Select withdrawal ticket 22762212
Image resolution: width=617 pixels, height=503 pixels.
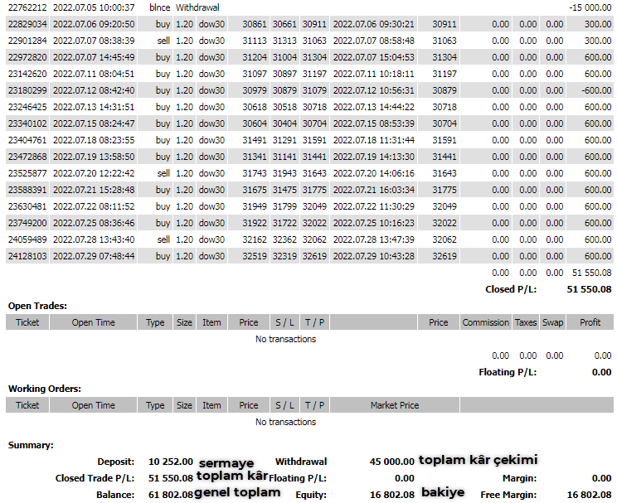[x=27, y=7]
